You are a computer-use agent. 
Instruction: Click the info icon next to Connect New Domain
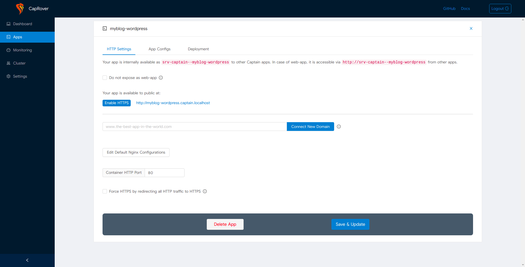pos(339,127)
